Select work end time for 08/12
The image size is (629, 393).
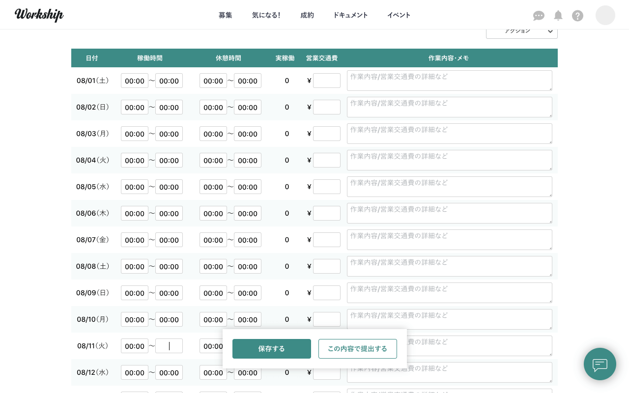[169, 372]
